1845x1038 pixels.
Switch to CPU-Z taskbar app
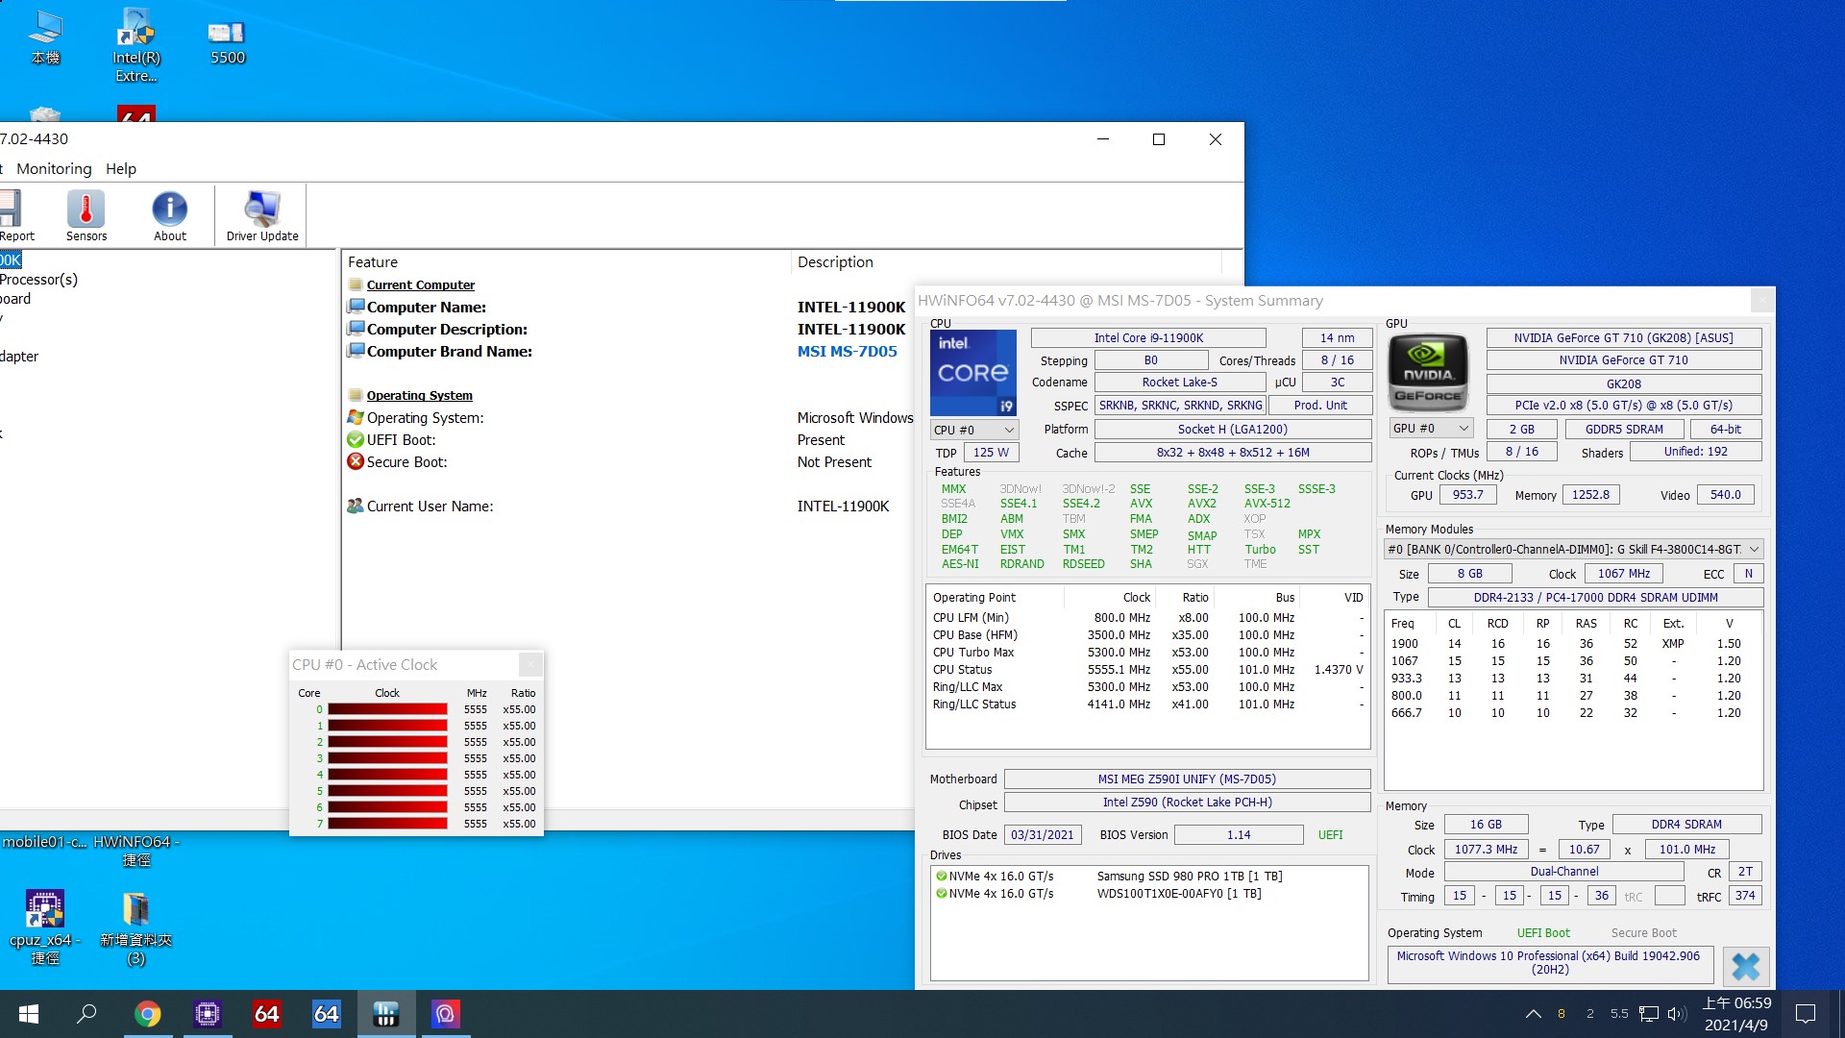(x=207, y=1014)
